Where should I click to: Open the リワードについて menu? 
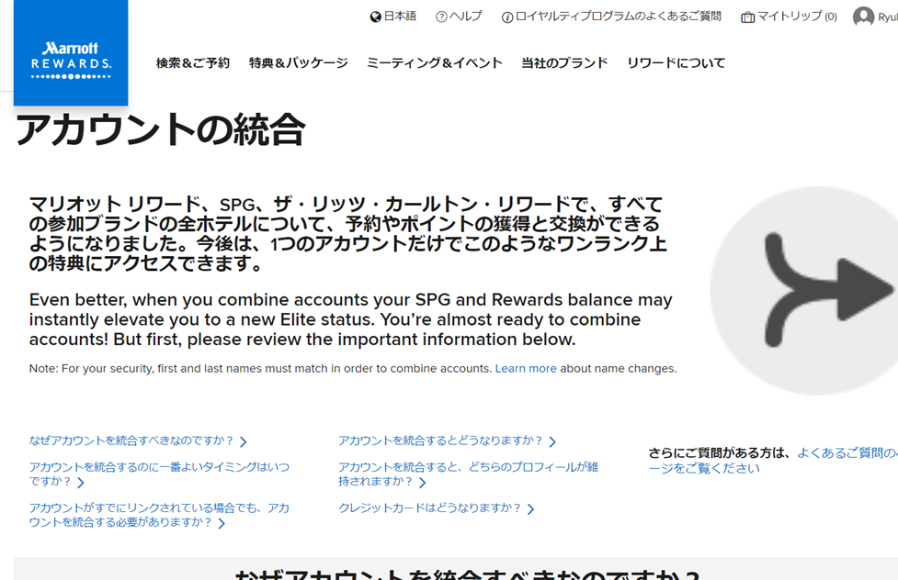tap(676, 63)
